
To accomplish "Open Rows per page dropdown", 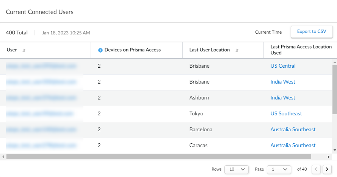I will (237, 169).
